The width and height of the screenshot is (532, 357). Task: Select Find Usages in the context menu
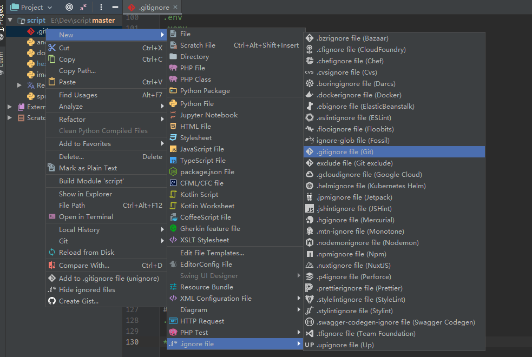[x=106, y=95]
